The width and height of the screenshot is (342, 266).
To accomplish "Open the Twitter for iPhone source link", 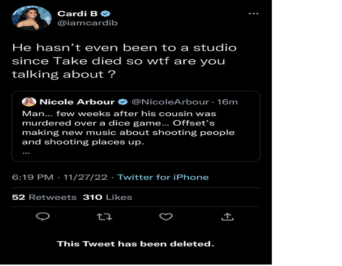I will pyautogui.click(x=163, y=177).
